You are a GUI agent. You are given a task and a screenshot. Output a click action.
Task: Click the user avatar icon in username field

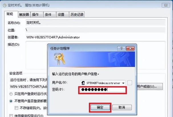tap(83, 83)
